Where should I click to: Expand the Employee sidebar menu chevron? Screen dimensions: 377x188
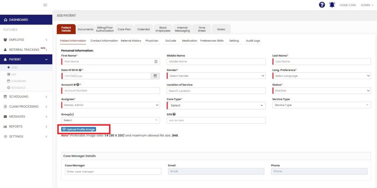click(46, 40)
